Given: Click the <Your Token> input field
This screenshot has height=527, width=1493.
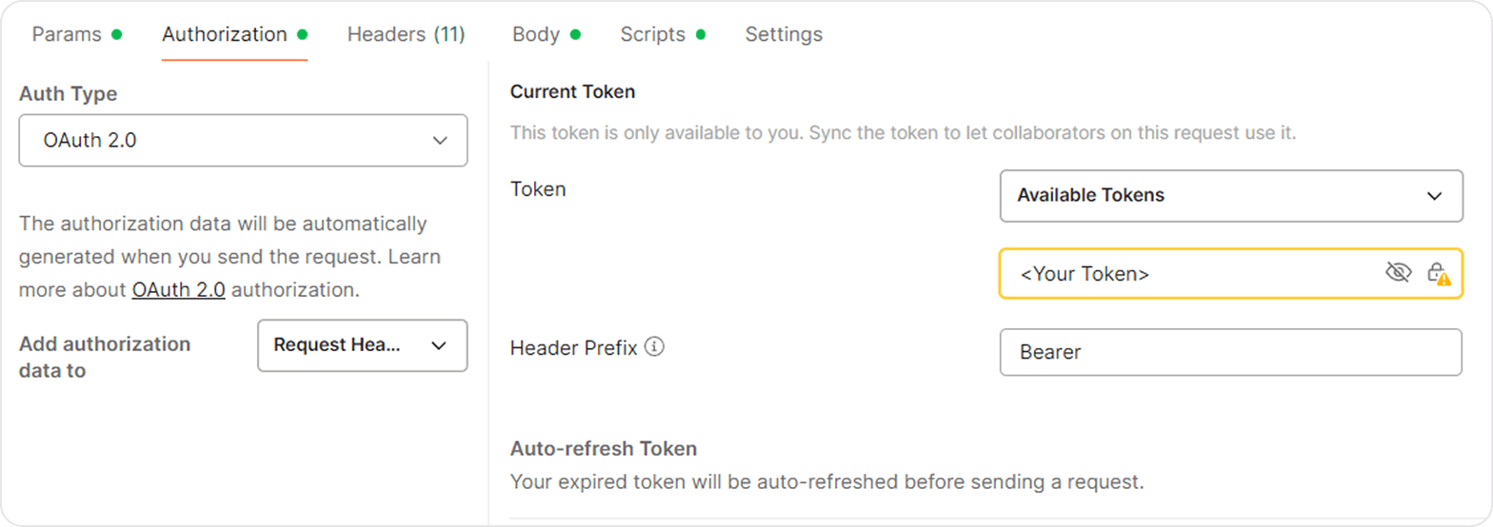Looking at the screenshot, I should (1190, 274).
